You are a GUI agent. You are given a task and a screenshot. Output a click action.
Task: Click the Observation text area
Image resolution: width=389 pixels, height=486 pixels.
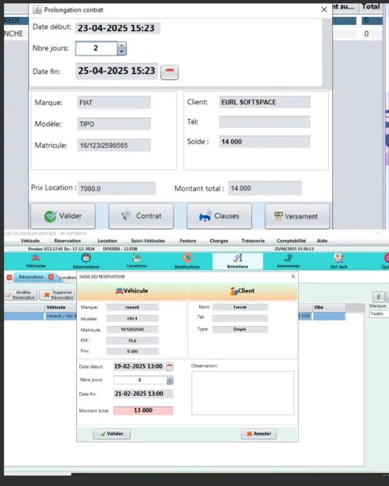coord(243,393)
